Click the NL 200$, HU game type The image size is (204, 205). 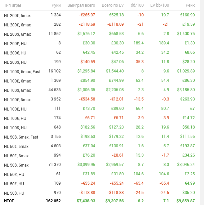coord(15,62)
